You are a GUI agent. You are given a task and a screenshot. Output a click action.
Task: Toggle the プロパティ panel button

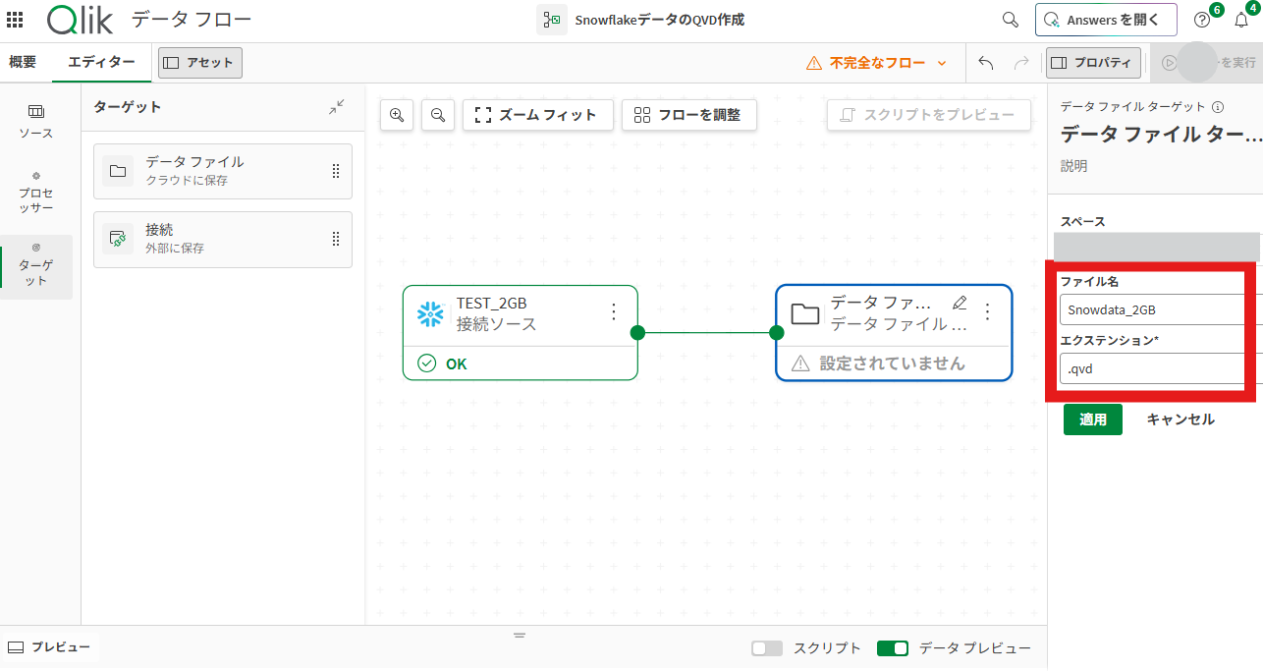(x=1093, y=63)
